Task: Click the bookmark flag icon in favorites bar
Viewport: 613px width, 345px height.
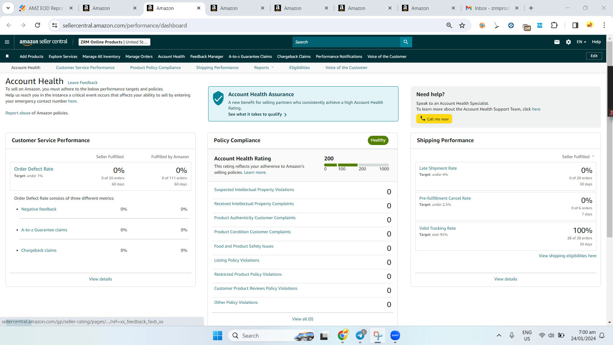Action: (7, 56)
